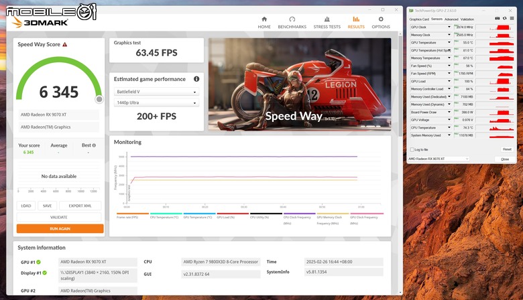Click the EXPORT XML button

click(x=80, y=206)
